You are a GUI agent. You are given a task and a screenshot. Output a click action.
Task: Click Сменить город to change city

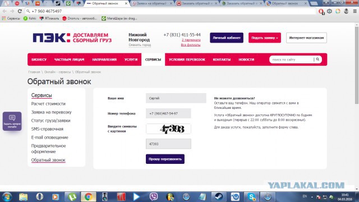click(x=140, y=45)
